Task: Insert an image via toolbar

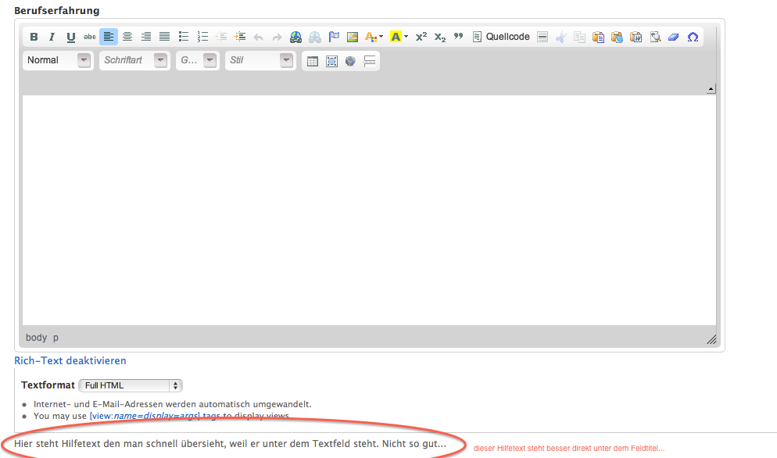Action: 353,37
